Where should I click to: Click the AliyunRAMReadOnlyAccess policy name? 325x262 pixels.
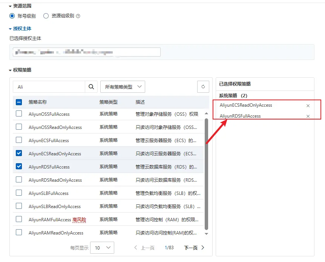pos(56,233)
